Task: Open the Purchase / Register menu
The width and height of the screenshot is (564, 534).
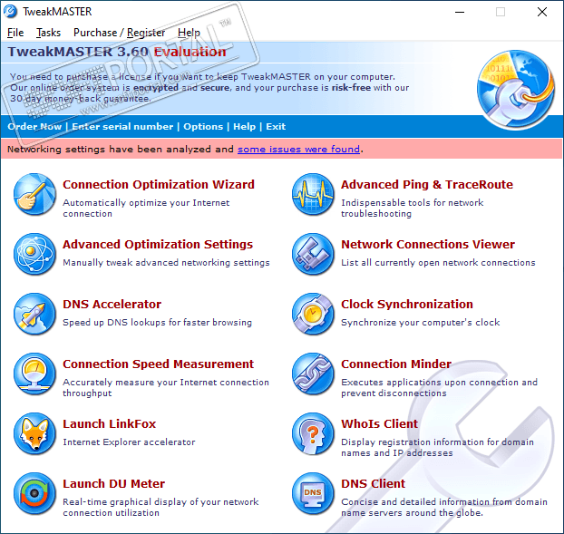Action: click(x=119, y=33)
